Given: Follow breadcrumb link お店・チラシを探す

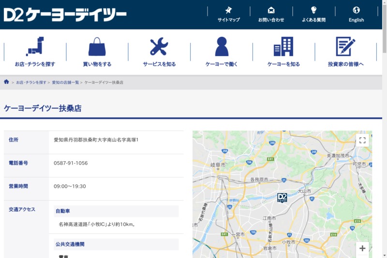Looking at the screenshot, I should 31,82.
